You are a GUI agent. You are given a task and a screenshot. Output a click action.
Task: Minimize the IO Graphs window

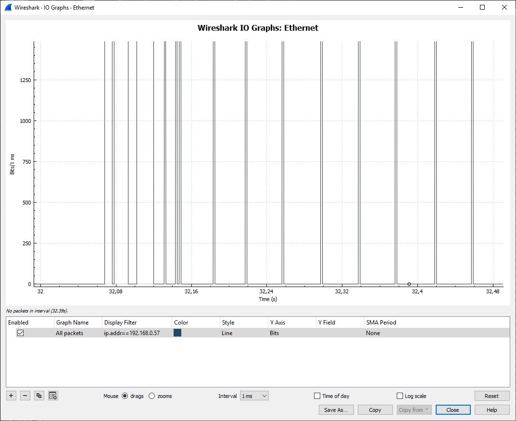tap(460, 7)
